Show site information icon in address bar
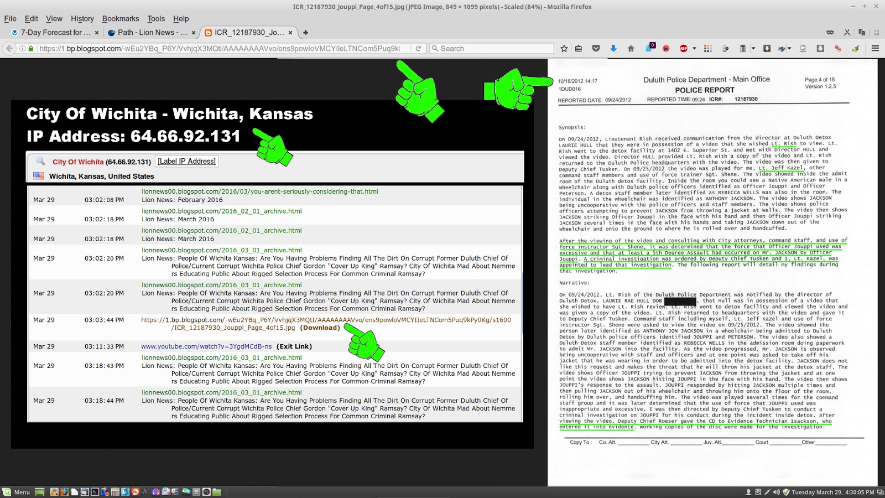885x498 pixels. [x=23, y=49]
